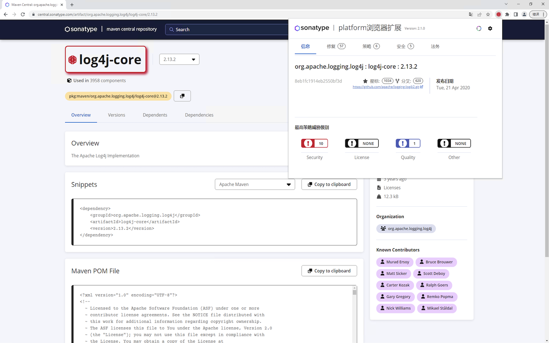Click the hexagon loading icon in the extension popup
This screenshot has width=549, height=343.
(x=479, y=28)
